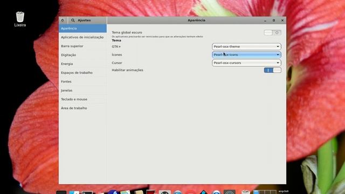Click the Habilitar animações label
Viewport: 345px width, 194px height.
coord(127,70)
